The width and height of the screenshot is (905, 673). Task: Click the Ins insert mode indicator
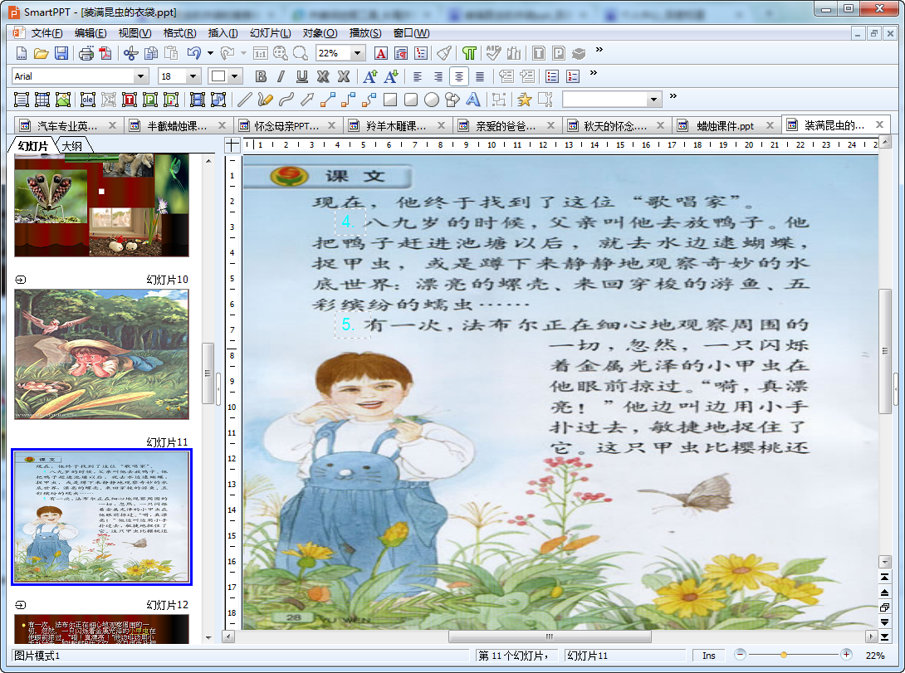tap(709, 656)
